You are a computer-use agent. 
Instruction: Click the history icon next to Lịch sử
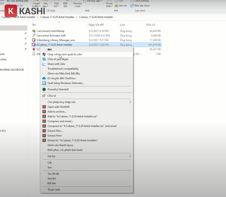click(116, 6)
